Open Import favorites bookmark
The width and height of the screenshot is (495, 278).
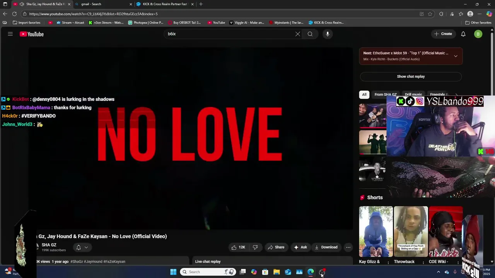click(27, 22)
